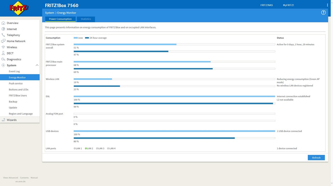The height and width of the screenshot is (186, 333).
Task: Open the Manual footer link
Action: [34, 178]
